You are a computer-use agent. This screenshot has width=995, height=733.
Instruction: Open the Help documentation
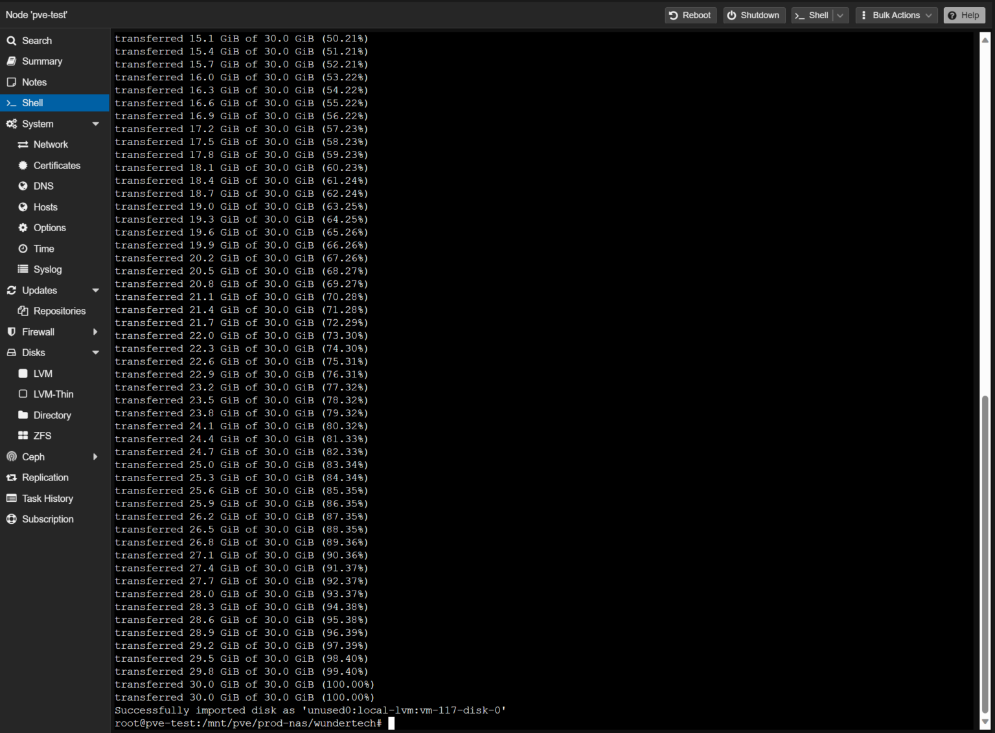click(x=964, y=15)
